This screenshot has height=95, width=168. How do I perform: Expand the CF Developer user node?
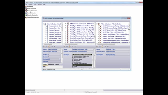tap(45, 38)
